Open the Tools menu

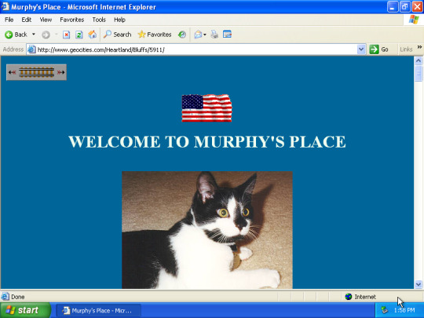point(99,20)
